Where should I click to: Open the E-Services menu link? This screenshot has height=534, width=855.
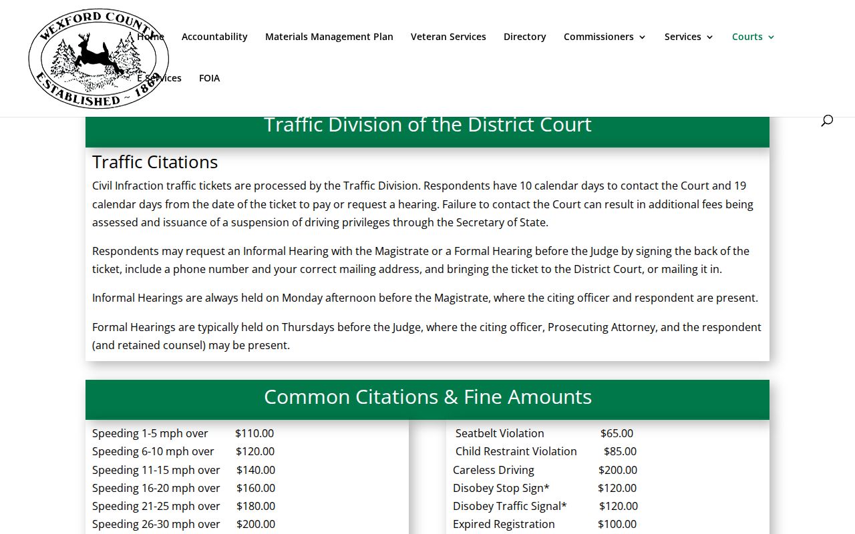point(160,78)
